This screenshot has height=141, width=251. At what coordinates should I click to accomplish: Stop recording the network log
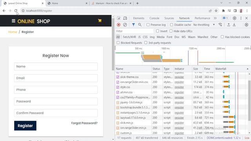(x=118, y=25)
